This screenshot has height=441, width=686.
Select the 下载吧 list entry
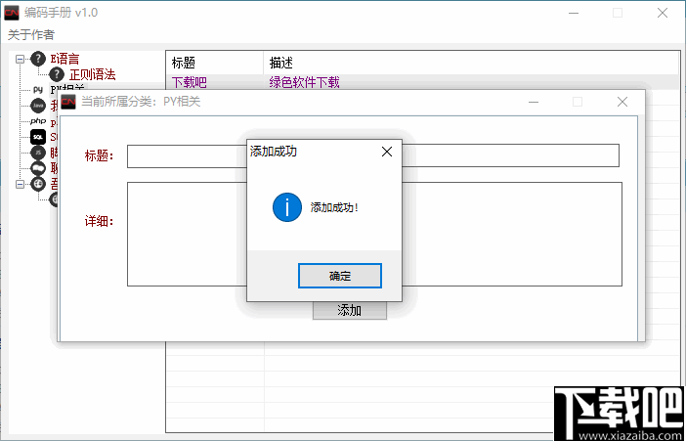point(189,82)
